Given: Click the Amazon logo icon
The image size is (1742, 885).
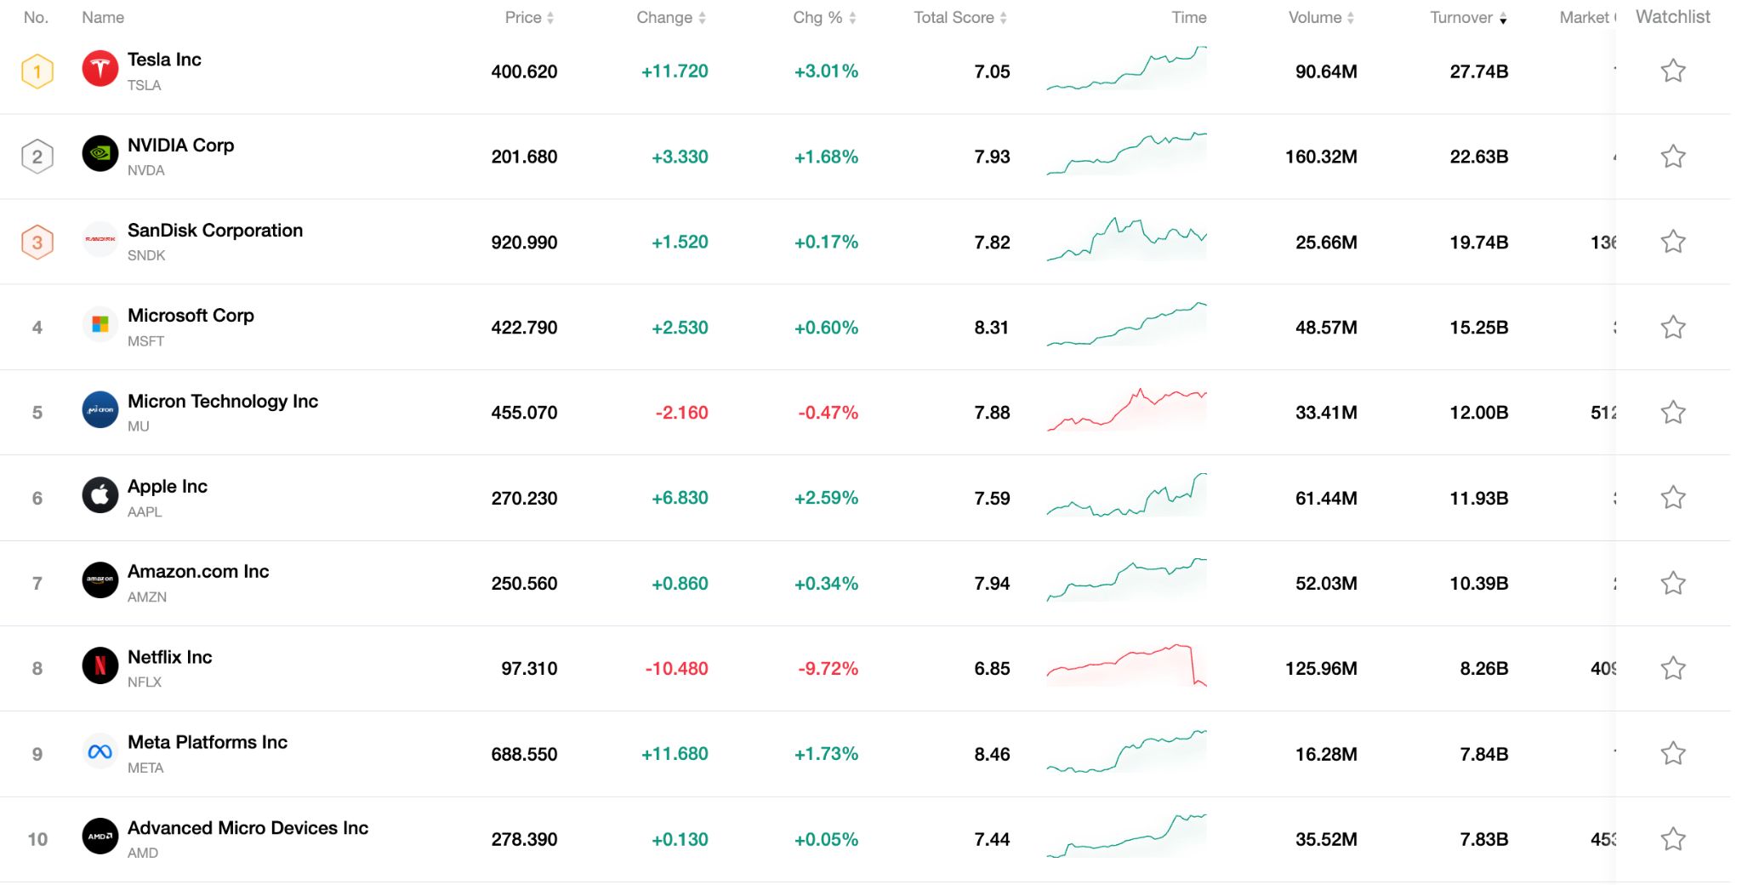Looking at the screenshot, I should [100, 582].
